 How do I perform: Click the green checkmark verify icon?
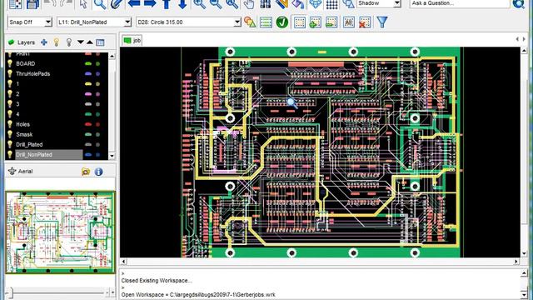point(282,22)
